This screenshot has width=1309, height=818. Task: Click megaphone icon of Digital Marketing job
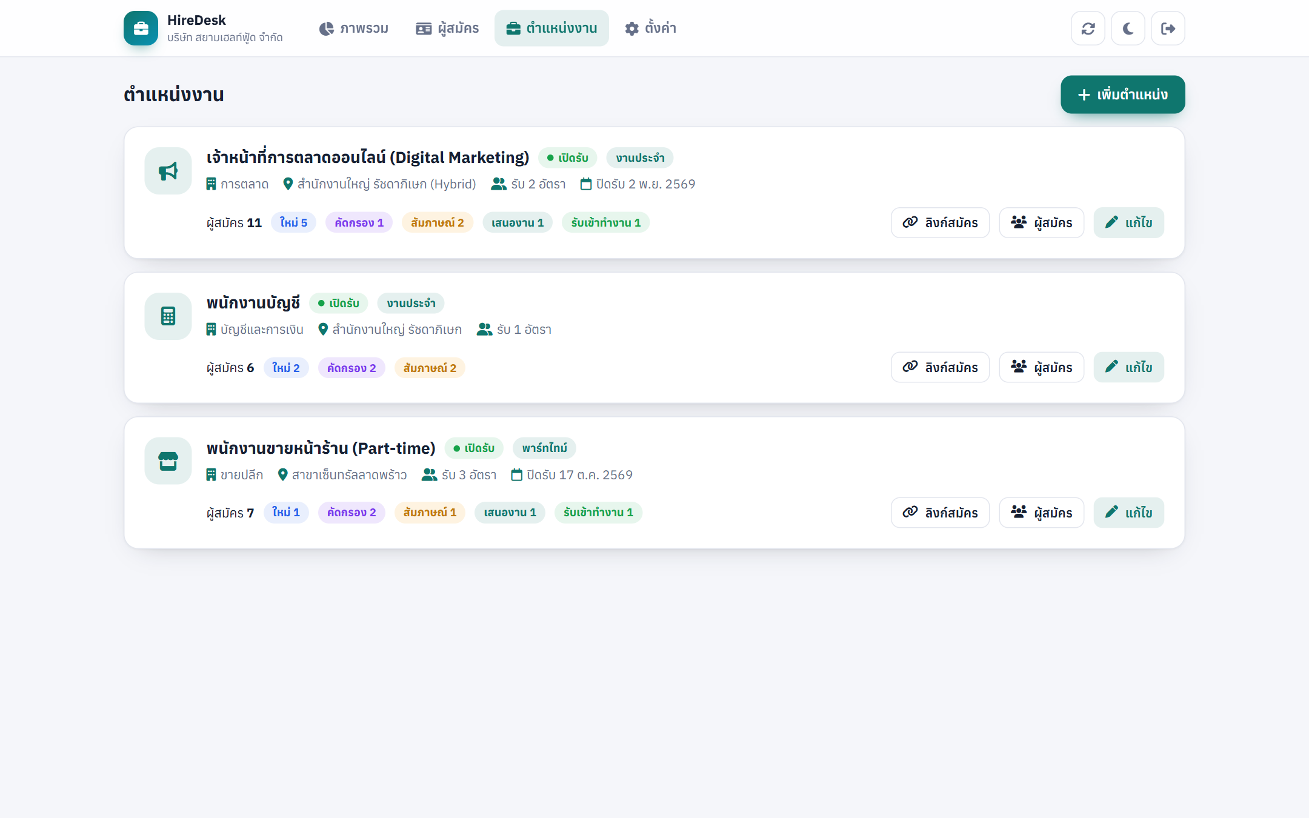pos(168,171)
